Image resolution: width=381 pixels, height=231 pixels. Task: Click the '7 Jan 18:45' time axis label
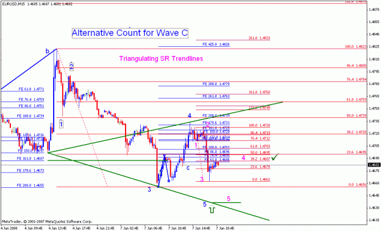click(225, 229)
